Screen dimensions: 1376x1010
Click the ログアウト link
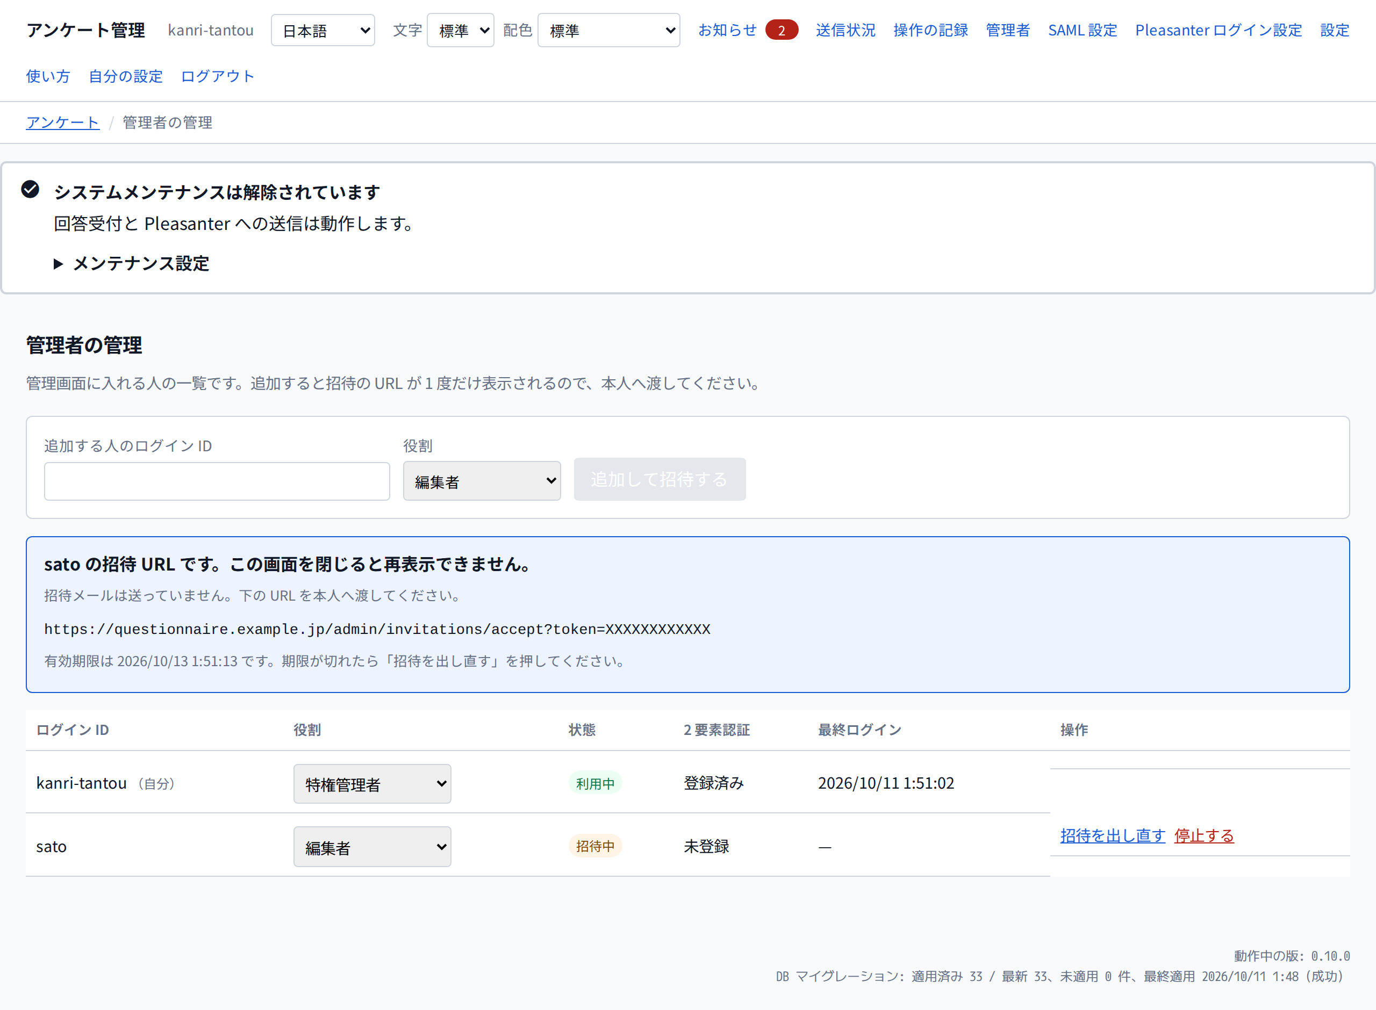click(x=218, y=76)
